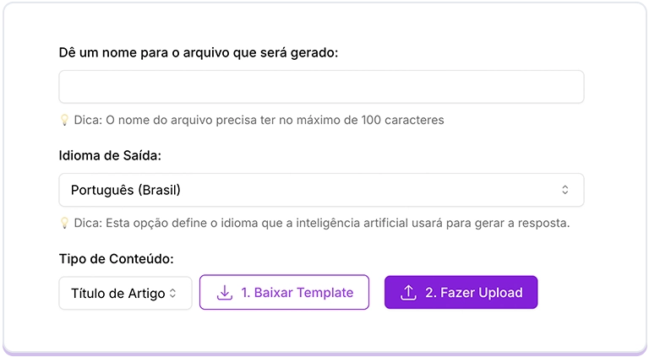The height and width of the screenshot is (357, 649).
Task: Open the Idioma de Saída dropdown
Action: (321, 190)
